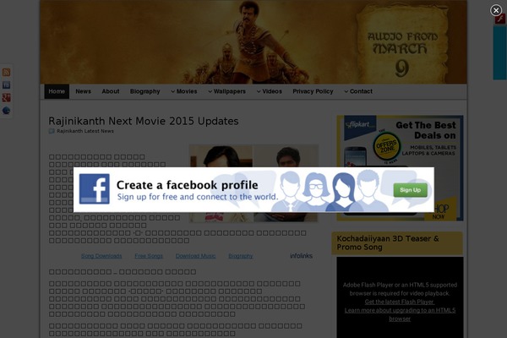Image resolution: width=507 pixels, height=338 pixels.
Task: Open Privacy Policy in the navigation bar
Action: coord(313,91)
